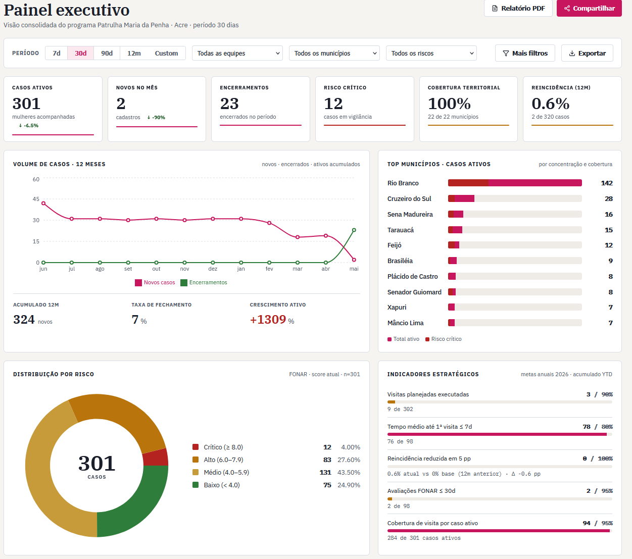Click the Casos Ativos 301 value
The width and height of the screenshot is (632, 559).
[26, 104]
